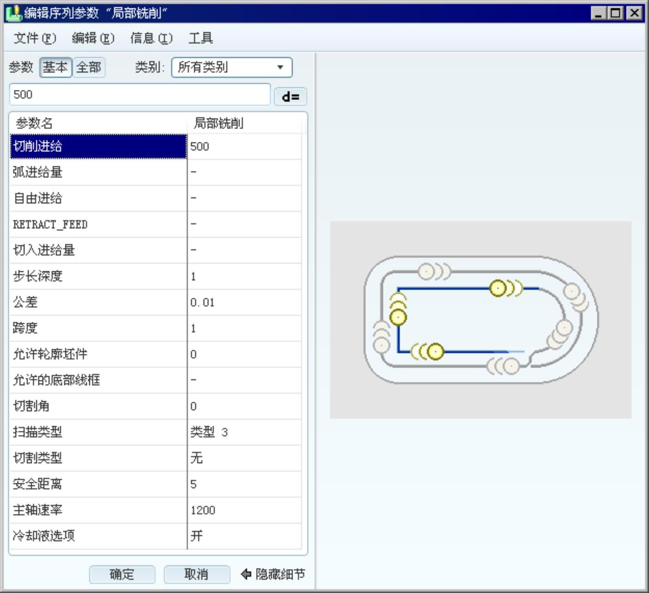
Task: Switch to 全部 parameters view
Action: pos(89,67)
